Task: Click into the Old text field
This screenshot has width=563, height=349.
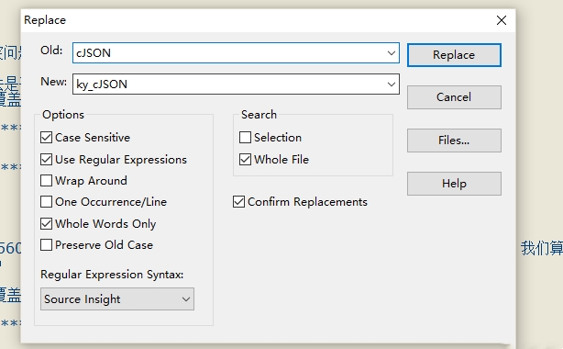Action: (x=229, y=53)
